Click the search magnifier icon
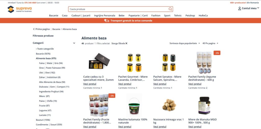The width and height of the screenshot is (261, 129). click(x=170, y=9)
